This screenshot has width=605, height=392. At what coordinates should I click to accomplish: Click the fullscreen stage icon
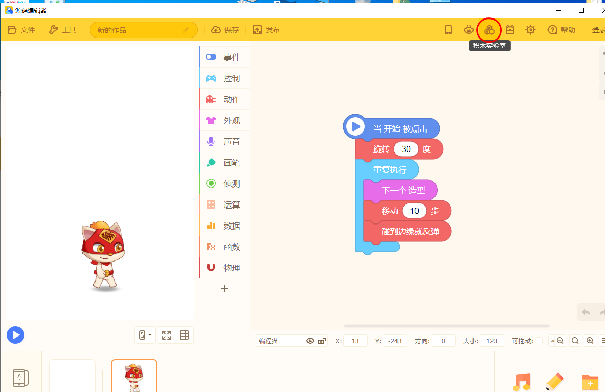167,335
